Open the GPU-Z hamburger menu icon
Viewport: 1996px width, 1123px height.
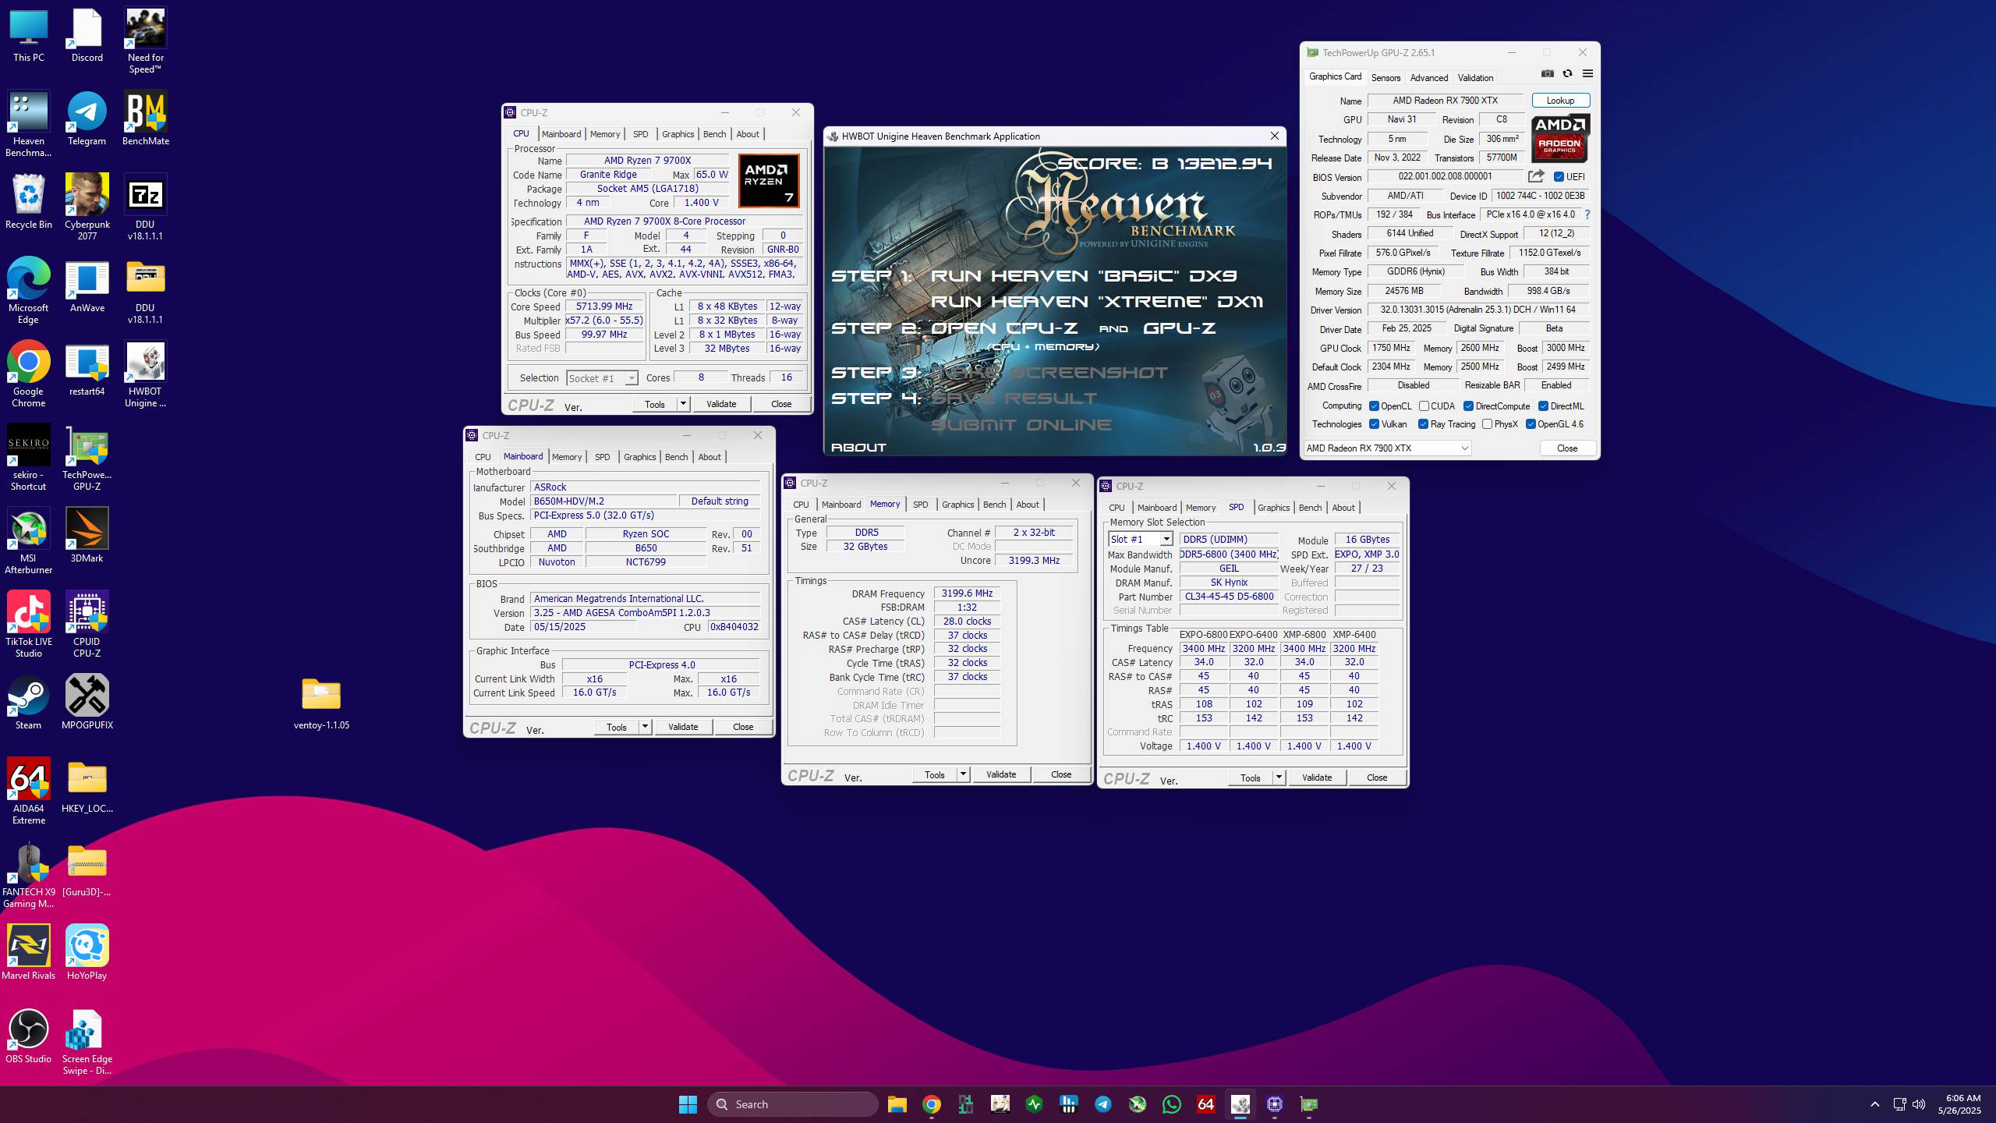tap(1587, 74)
